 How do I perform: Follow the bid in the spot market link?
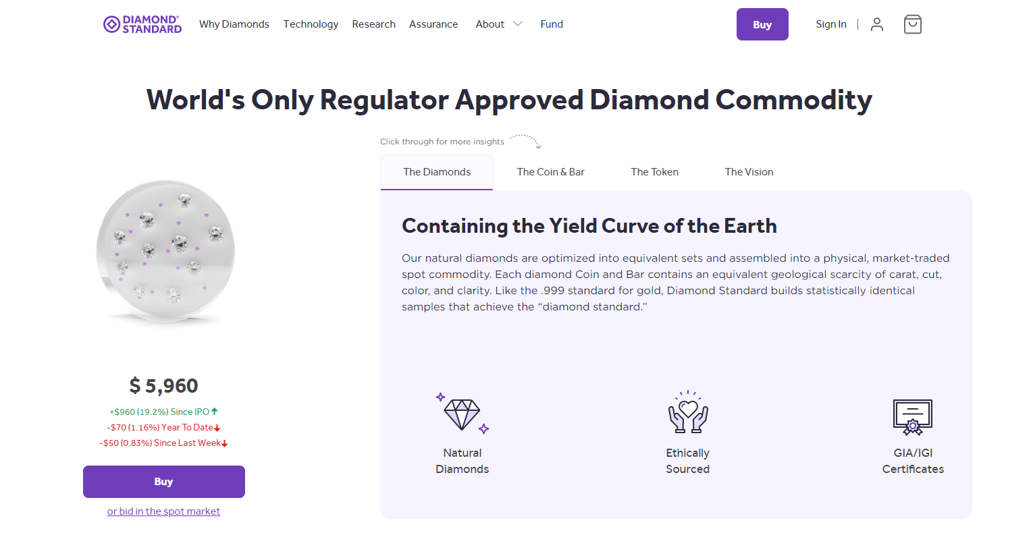[x=163, y=511]
